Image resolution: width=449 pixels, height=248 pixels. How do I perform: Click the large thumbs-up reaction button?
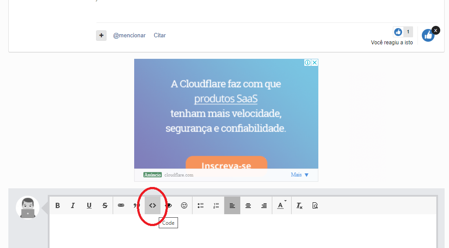(x=428, y=36)
